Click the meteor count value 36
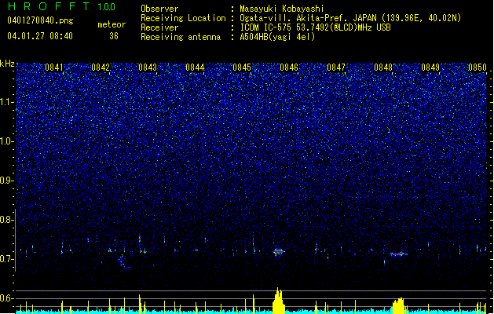Screen dimensions: 494x314 [114, 36]
